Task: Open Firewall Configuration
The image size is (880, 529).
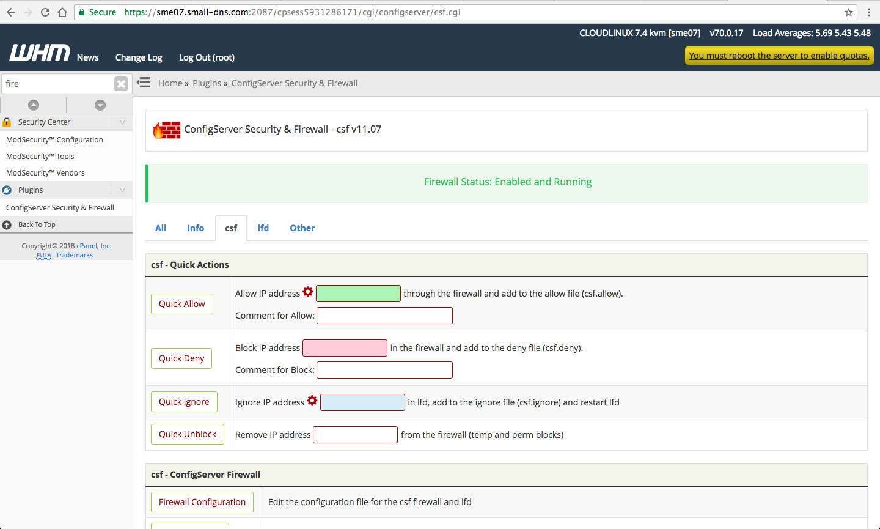Action: point(202,502)
